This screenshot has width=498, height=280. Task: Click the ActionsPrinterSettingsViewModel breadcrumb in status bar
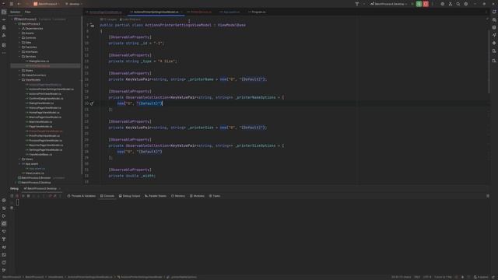pyautogui.click(x=140, y=277)
